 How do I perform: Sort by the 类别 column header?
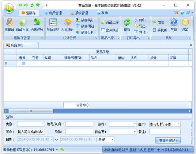(x=53, y=58)
